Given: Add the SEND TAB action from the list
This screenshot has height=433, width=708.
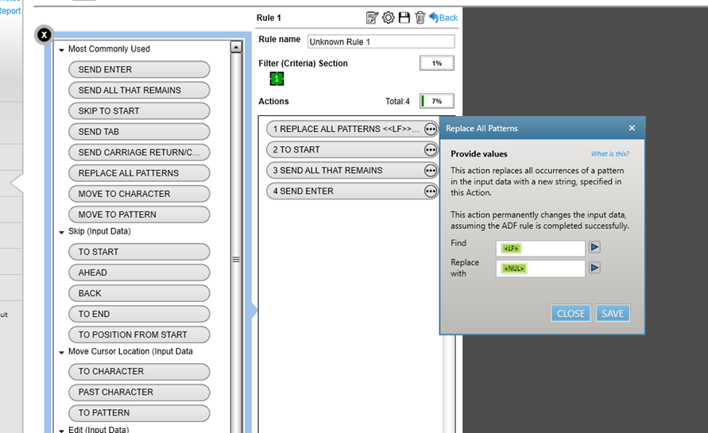Looking at the screenshot, I should pos(139,132).
